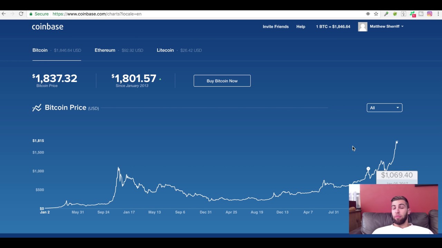
Task: Click the $1,801.57 since January 2013 value
Action: 134,78
